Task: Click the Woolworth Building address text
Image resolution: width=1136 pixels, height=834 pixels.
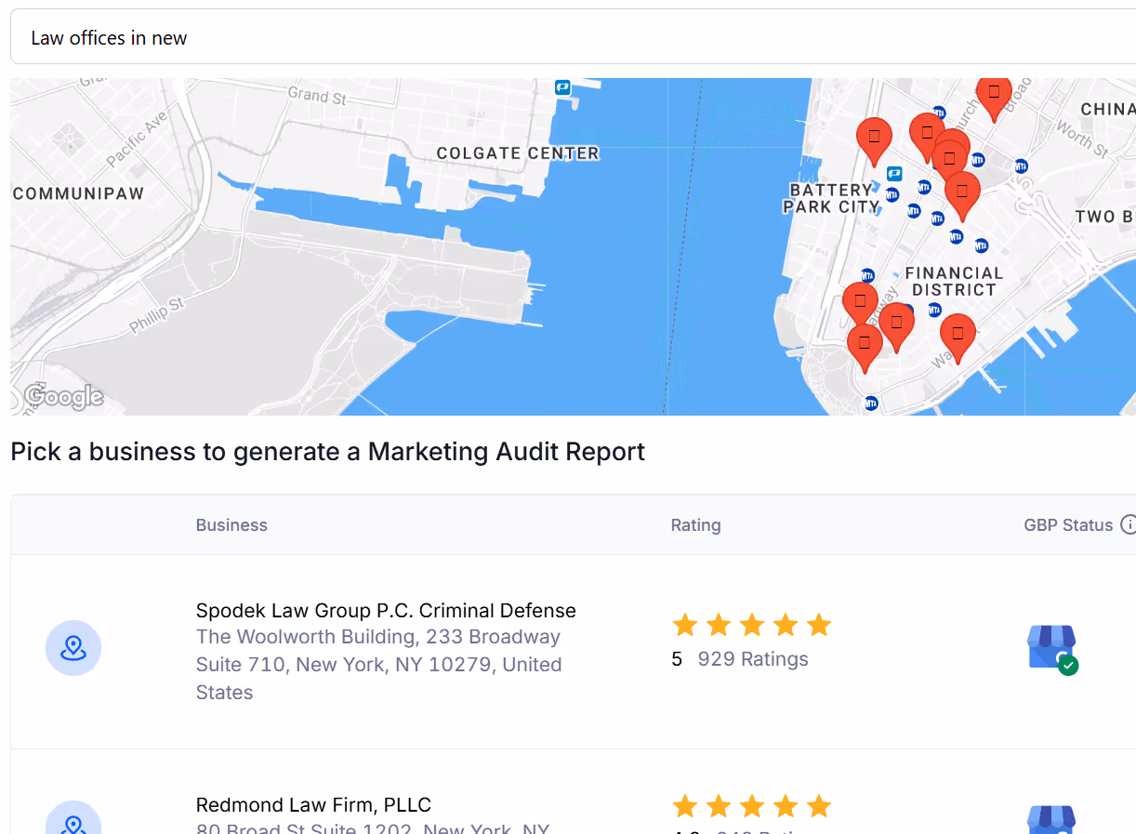Action: click(x=379, y=665)
